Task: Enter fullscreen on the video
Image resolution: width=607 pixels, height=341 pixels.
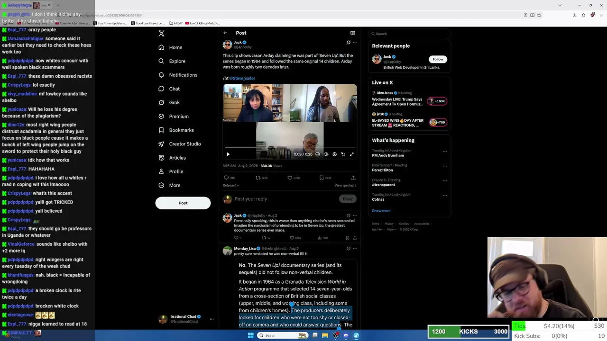Action: click(352, 154)
